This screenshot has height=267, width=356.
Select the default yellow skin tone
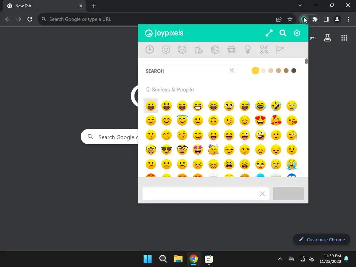(256, 71)
